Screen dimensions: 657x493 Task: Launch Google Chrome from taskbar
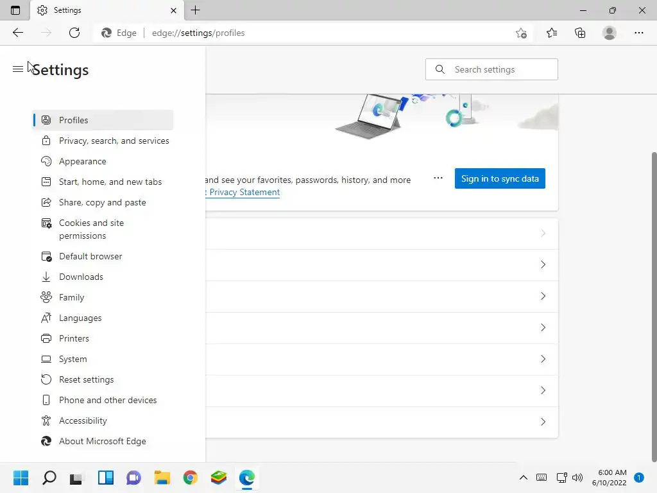coord(190,478)
